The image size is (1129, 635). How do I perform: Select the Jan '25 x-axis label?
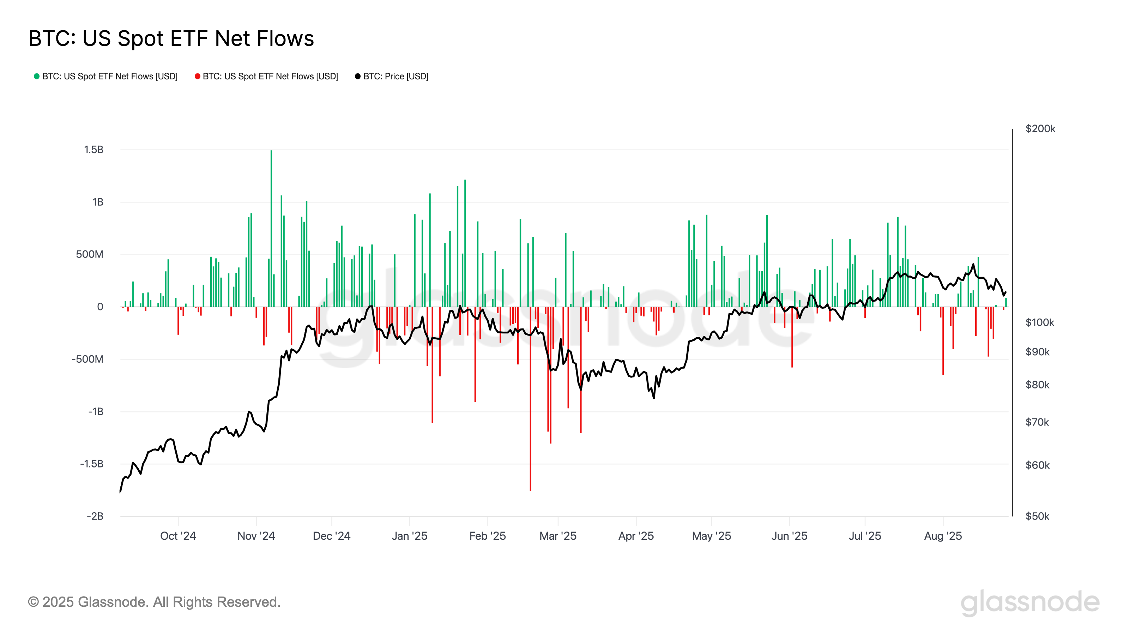tap(409, 536)
